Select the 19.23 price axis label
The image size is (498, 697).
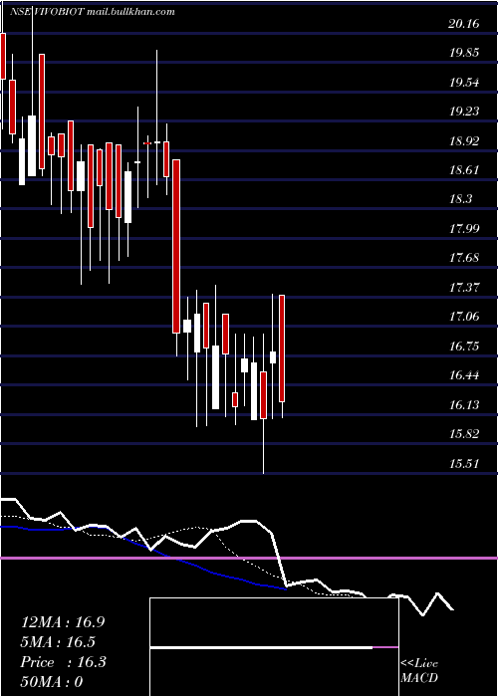(x=464, y=112)
